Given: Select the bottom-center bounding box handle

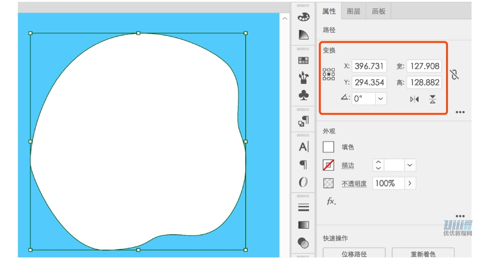Looking at the screenshot, I should pos(138,249).
